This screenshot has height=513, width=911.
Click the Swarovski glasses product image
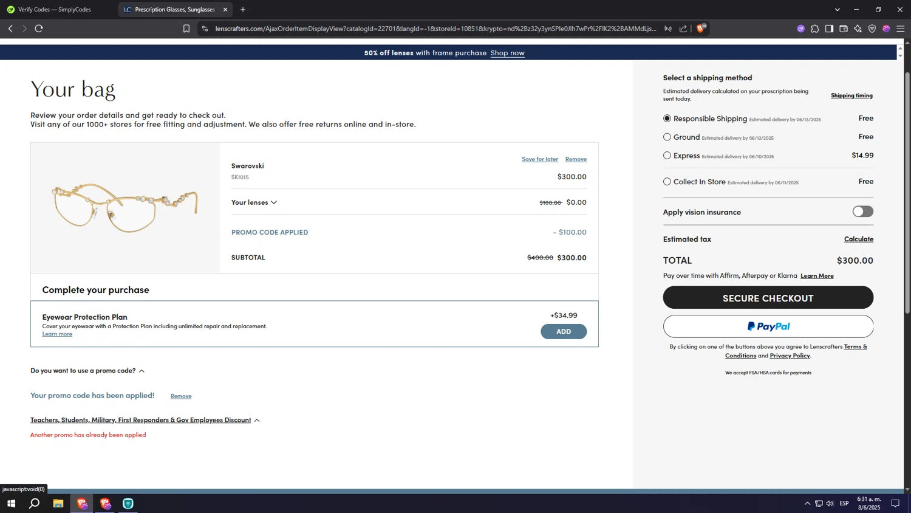click(125, 207)
